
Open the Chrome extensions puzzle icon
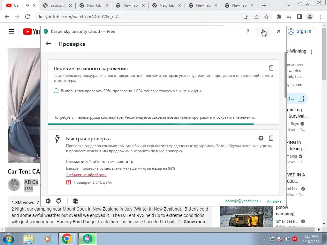279,17
